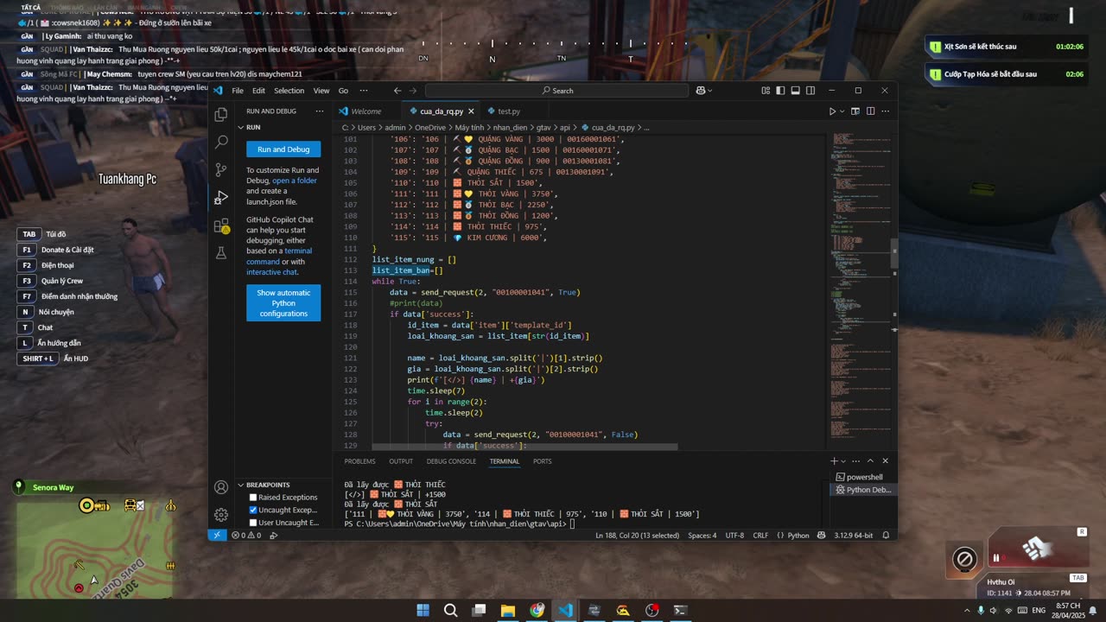Click the VS Code remote window indicator

tap(217, 536)
